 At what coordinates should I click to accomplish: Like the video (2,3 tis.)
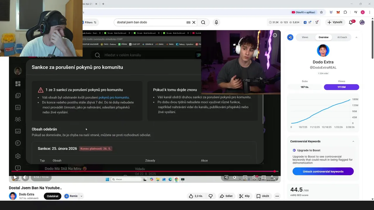tap(196, 196)
